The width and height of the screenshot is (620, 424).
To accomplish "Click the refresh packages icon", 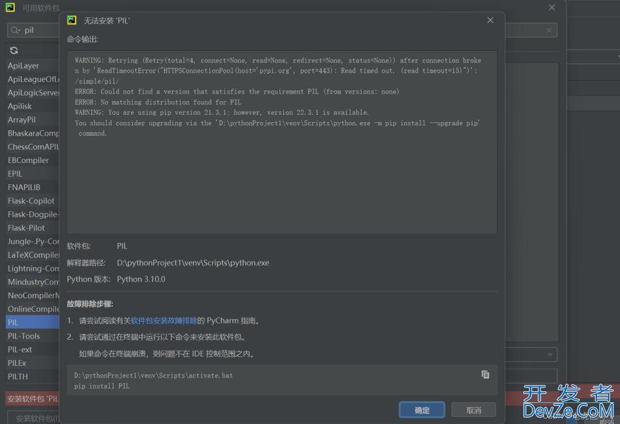I will click(x=14, y=50).
